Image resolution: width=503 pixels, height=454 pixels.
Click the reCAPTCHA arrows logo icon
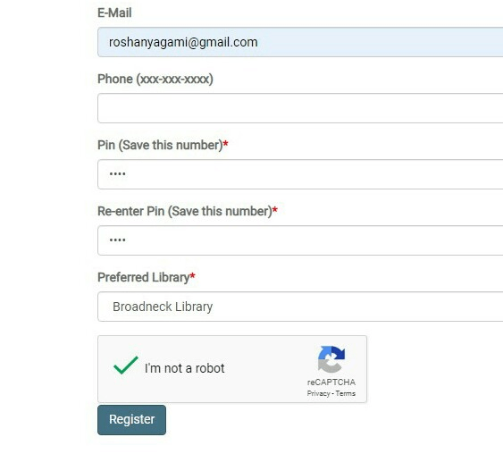click(331, 359)
